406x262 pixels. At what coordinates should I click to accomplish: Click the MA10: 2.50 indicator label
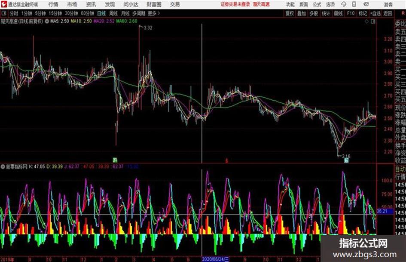[81, 21]
